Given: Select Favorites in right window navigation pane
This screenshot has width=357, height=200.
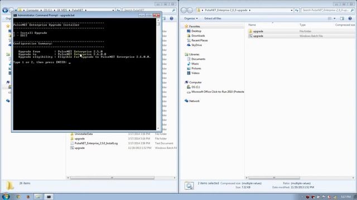Looking at the screenshot, I should 195,26.
